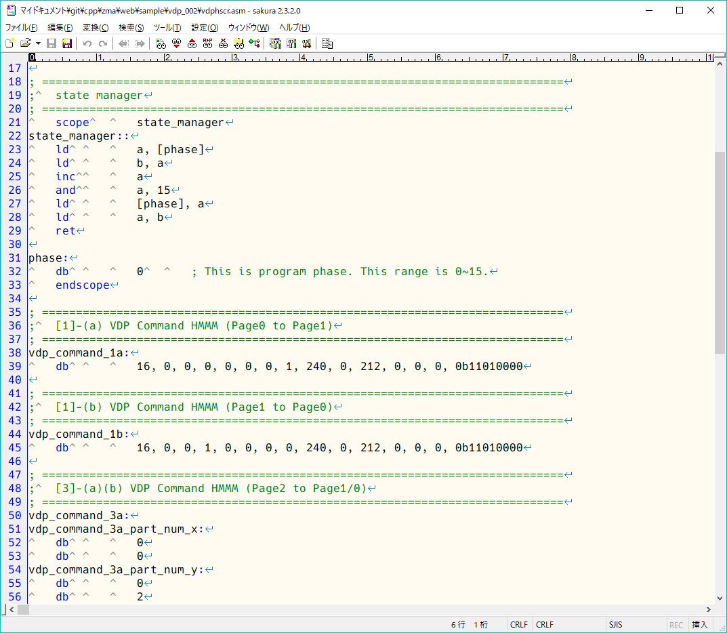
Task: Click the undo arrow icon
Action: [x=87, y=43]
